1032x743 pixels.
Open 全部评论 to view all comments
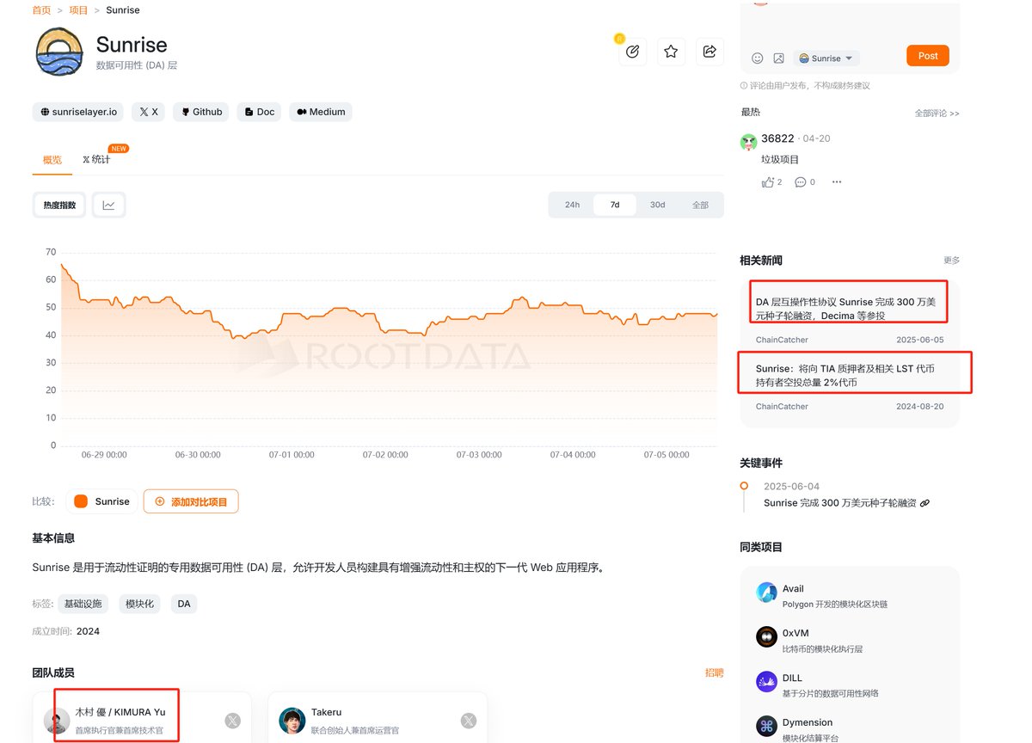(x=937, y=114)
